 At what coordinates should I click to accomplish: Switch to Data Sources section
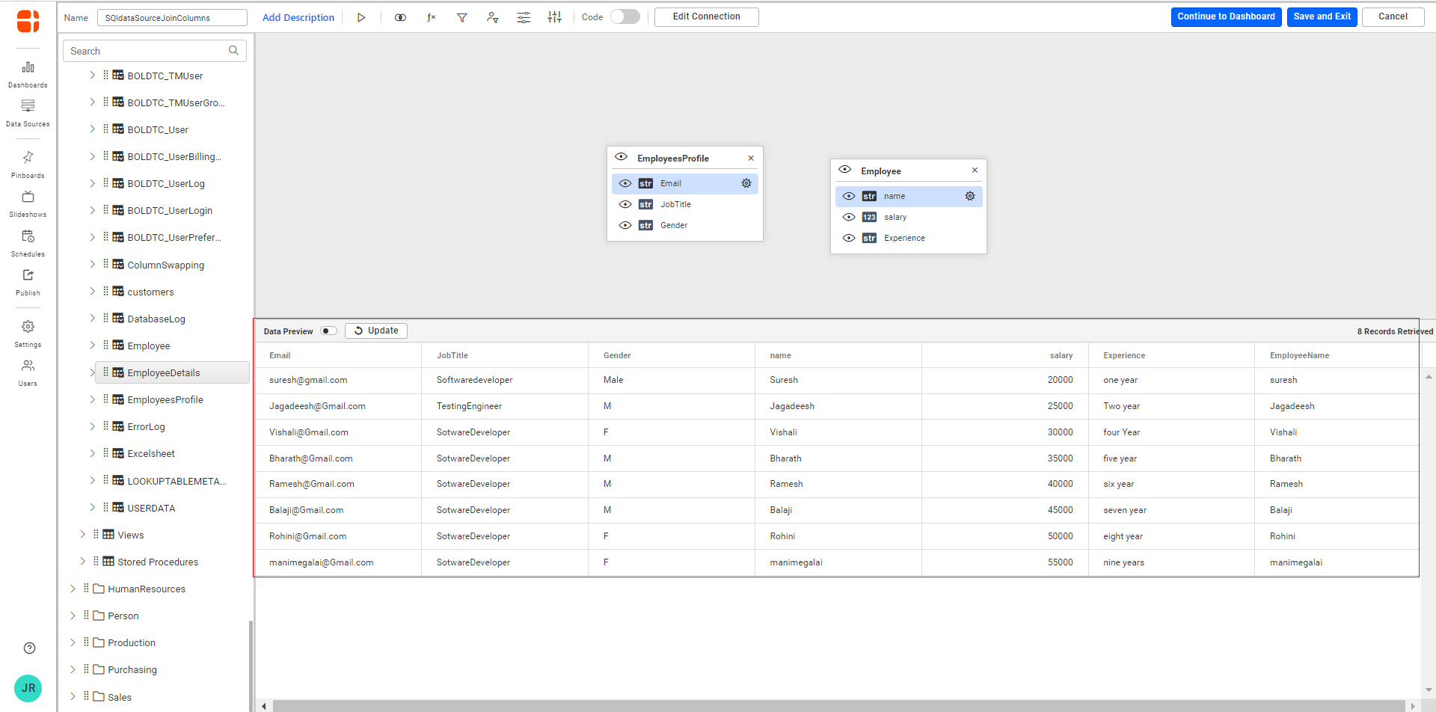point(28,111)
